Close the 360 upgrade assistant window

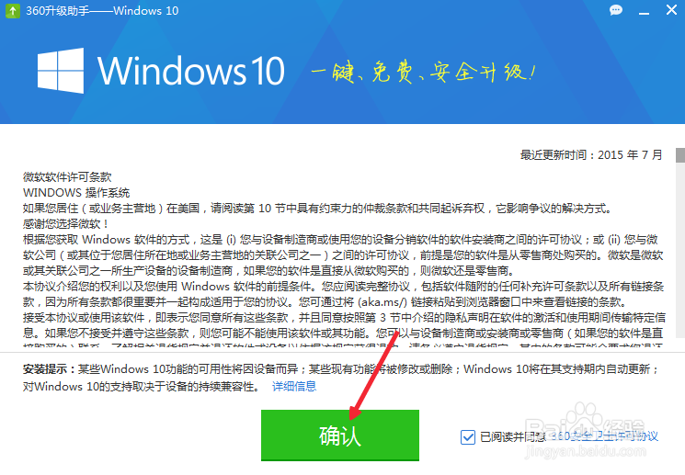(x=671, y=9)
